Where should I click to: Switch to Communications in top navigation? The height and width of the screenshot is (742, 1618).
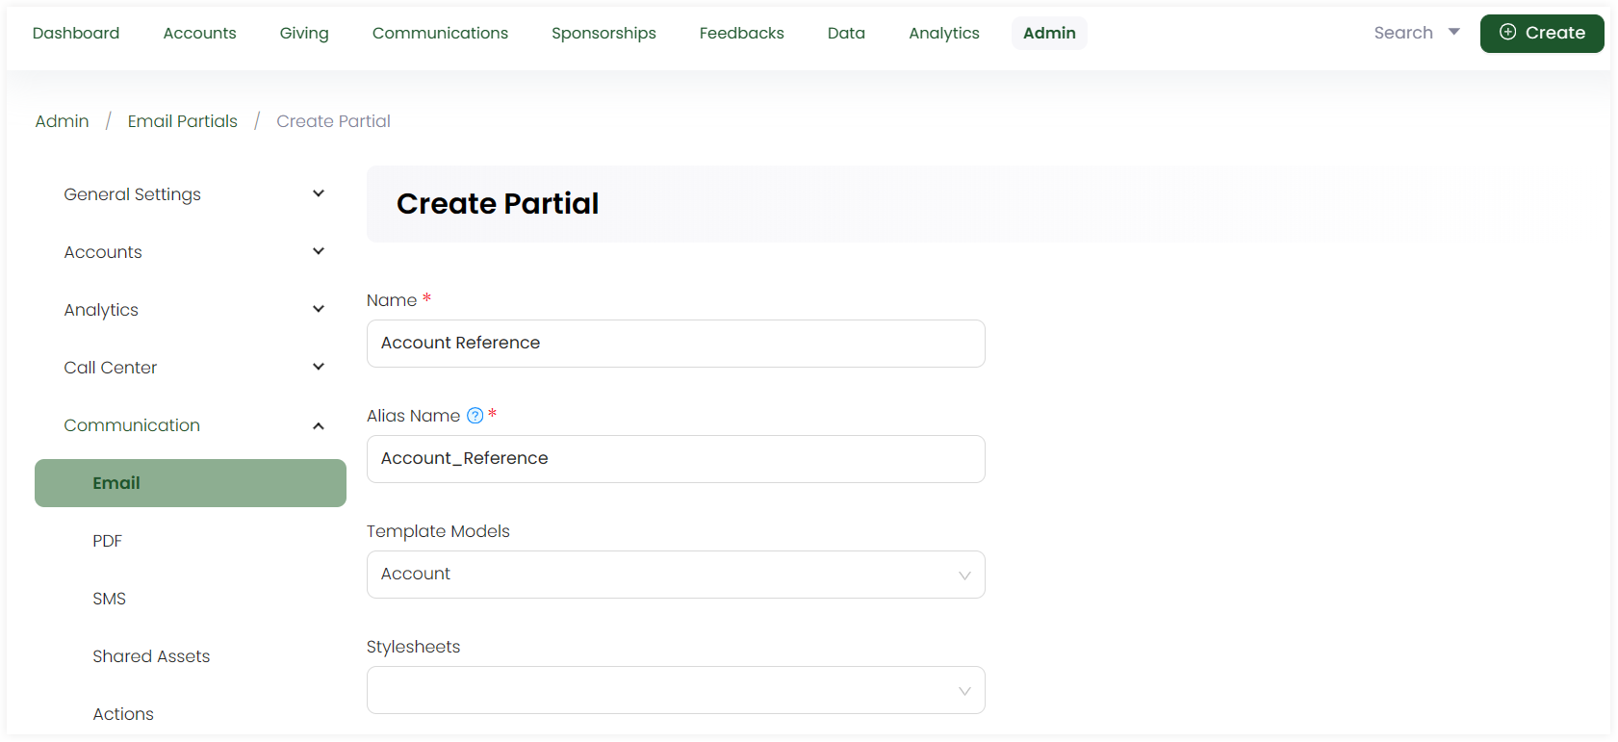(440, 33)
